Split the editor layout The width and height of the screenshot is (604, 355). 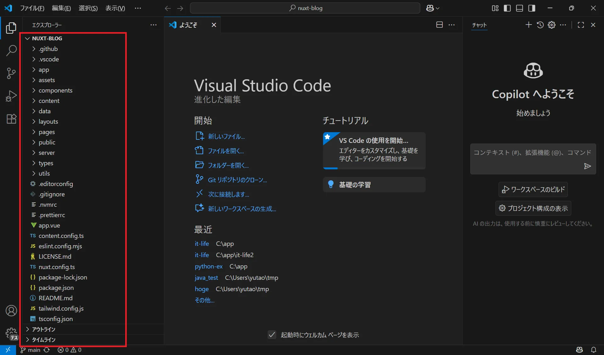[x=439, y=25]
